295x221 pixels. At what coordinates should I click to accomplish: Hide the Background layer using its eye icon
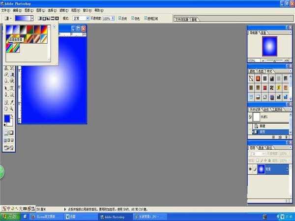tap(251, 169)
